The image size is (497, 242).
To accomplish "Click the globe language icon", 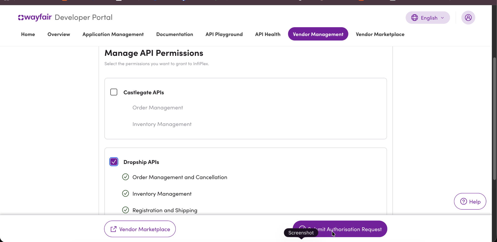I will point(414,18).
